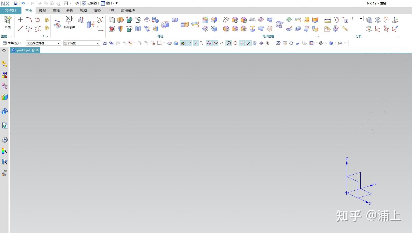This screenshot has height=233, width=412.
Task: Click the Save icon in quick access toolbar
Action: coord(16,3)
